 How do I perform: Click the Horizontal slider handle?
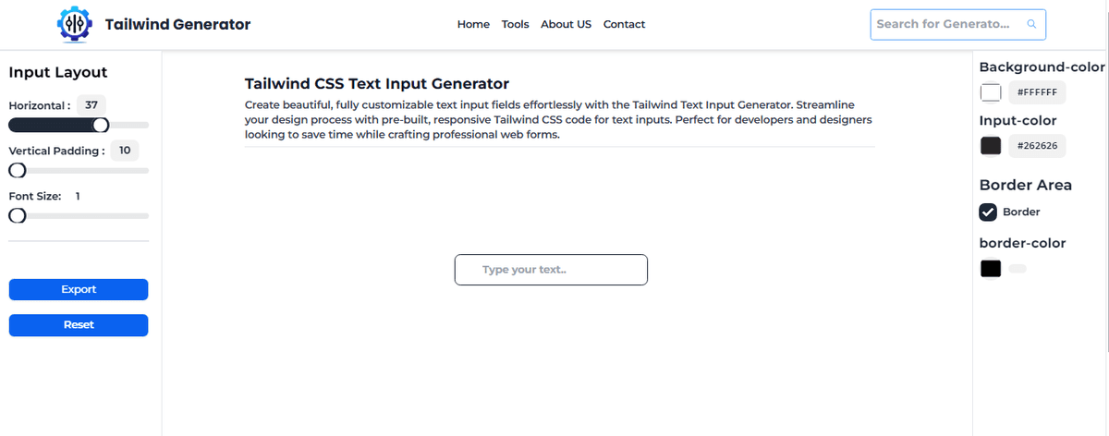101,125
